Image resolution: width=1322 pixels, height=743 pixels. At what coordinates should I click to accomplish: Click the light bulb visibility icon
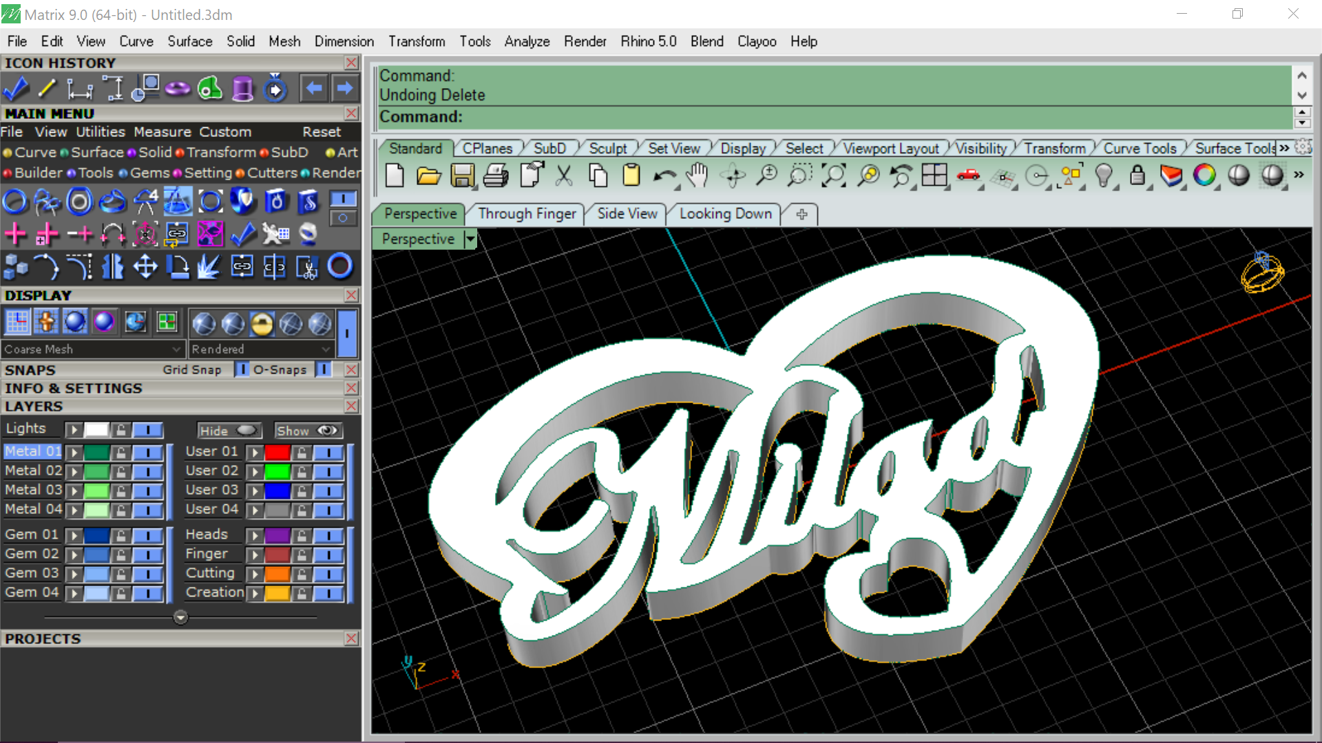1104,176
